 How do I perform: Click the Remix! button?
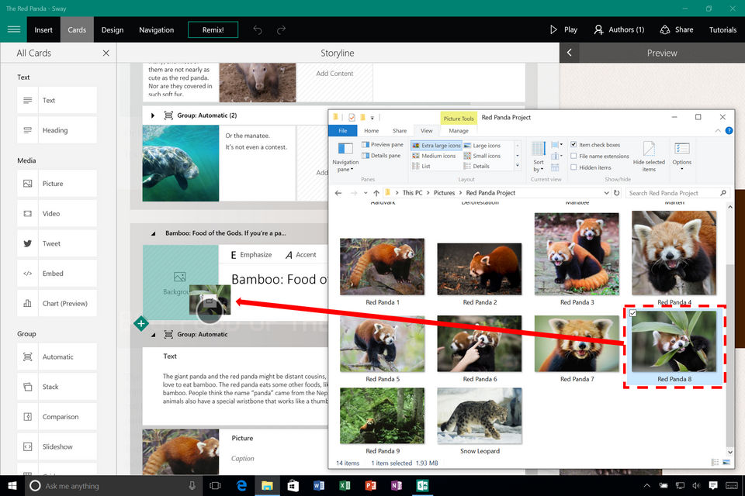(213, 29)
